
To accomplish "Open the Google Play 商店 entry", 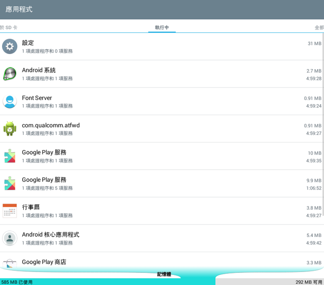I will coord(161,261).
